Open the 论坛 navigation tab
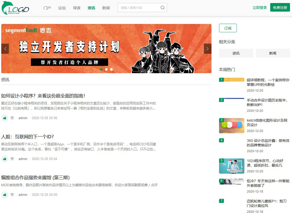Image resolution: width=292 pixels, height=213 pixels. point(62,8)
